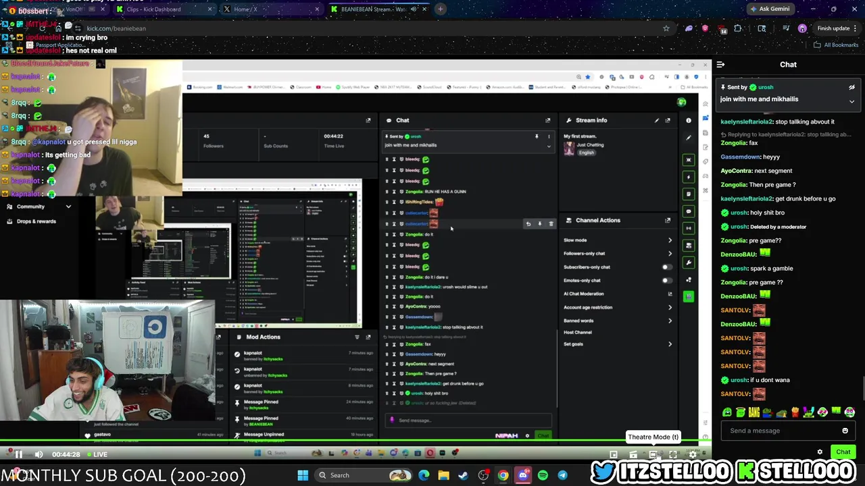Open Windows Start menu
865x486 pixels.
tap(303, 475)
